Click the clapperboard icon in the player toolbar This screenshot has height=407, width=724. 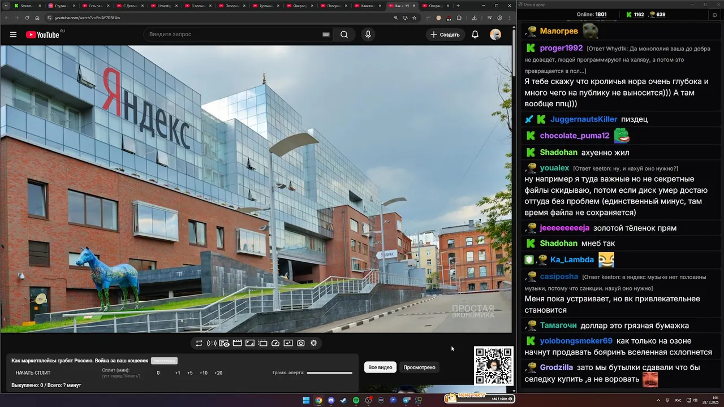(x=237, y=343)
